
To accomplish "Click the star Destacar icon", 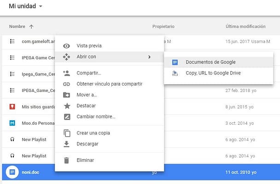I will (67, 106).
